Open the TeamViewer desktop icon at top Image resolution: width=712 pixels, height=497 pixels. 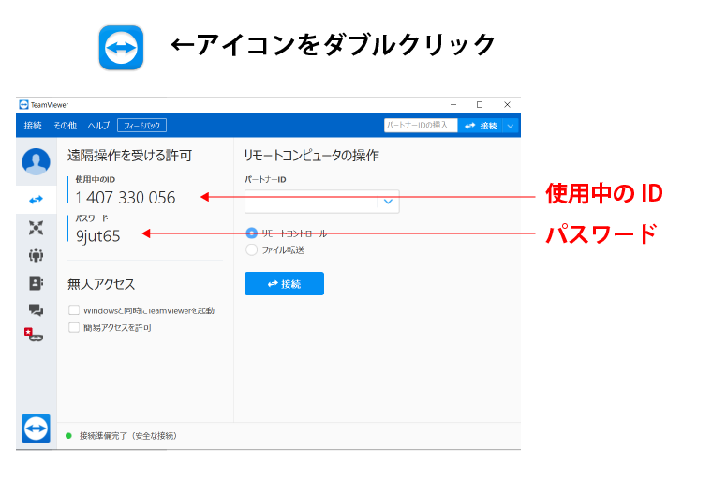(121, 47)
